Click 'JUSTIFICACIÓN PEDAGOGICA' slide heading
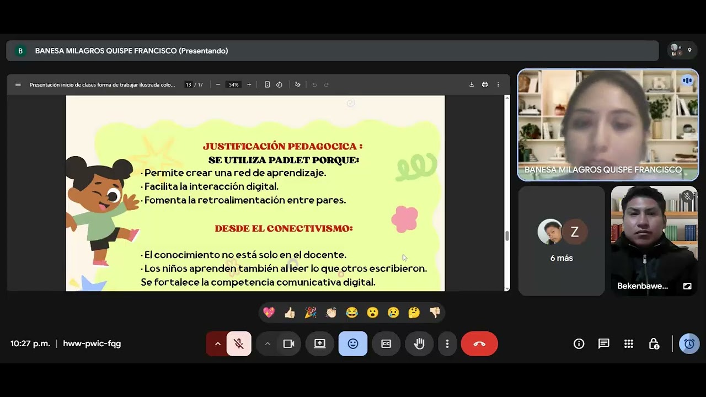 click(282, 146)
